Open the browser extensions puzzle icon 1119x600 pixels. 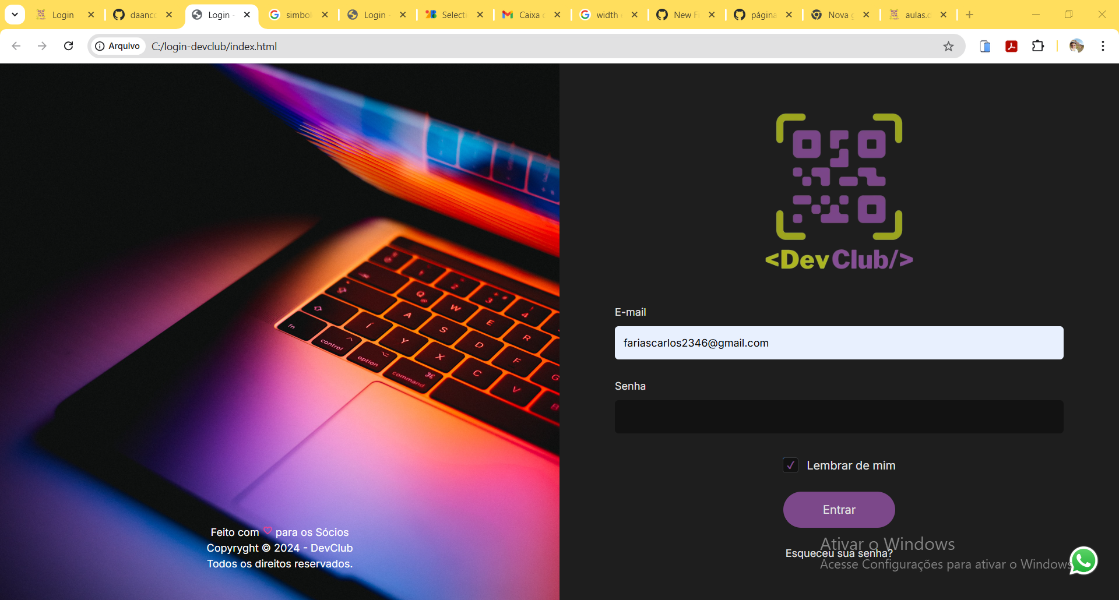1039,46
